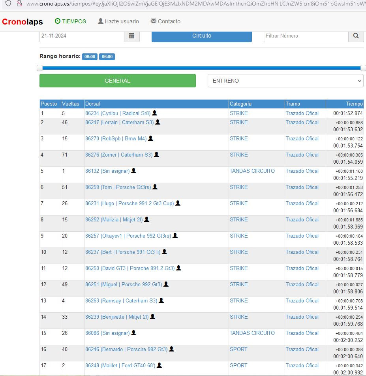Click the date field showing 21-11-2024
This screenshot has height=376, width=366.
82,36
